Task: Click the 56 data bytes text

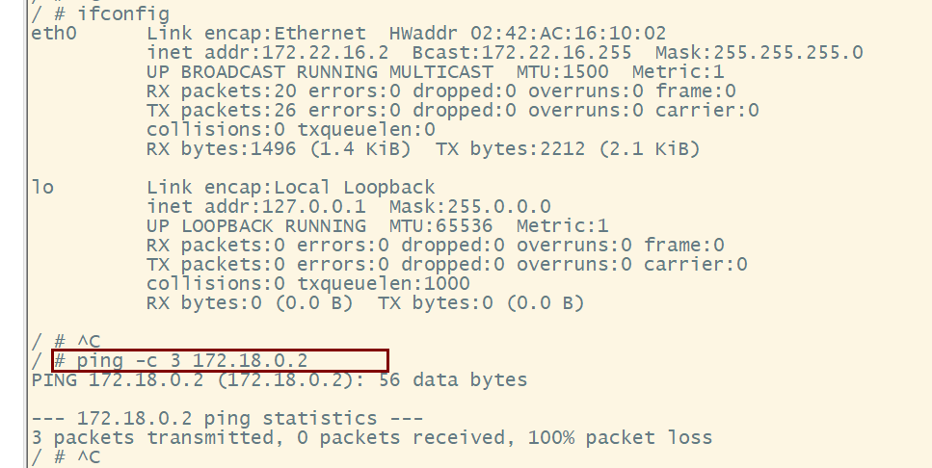Action: tap(452, 380)
